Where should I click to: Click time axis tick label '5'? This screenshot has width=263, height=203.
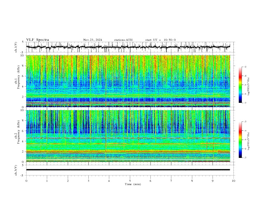(130, 181)
